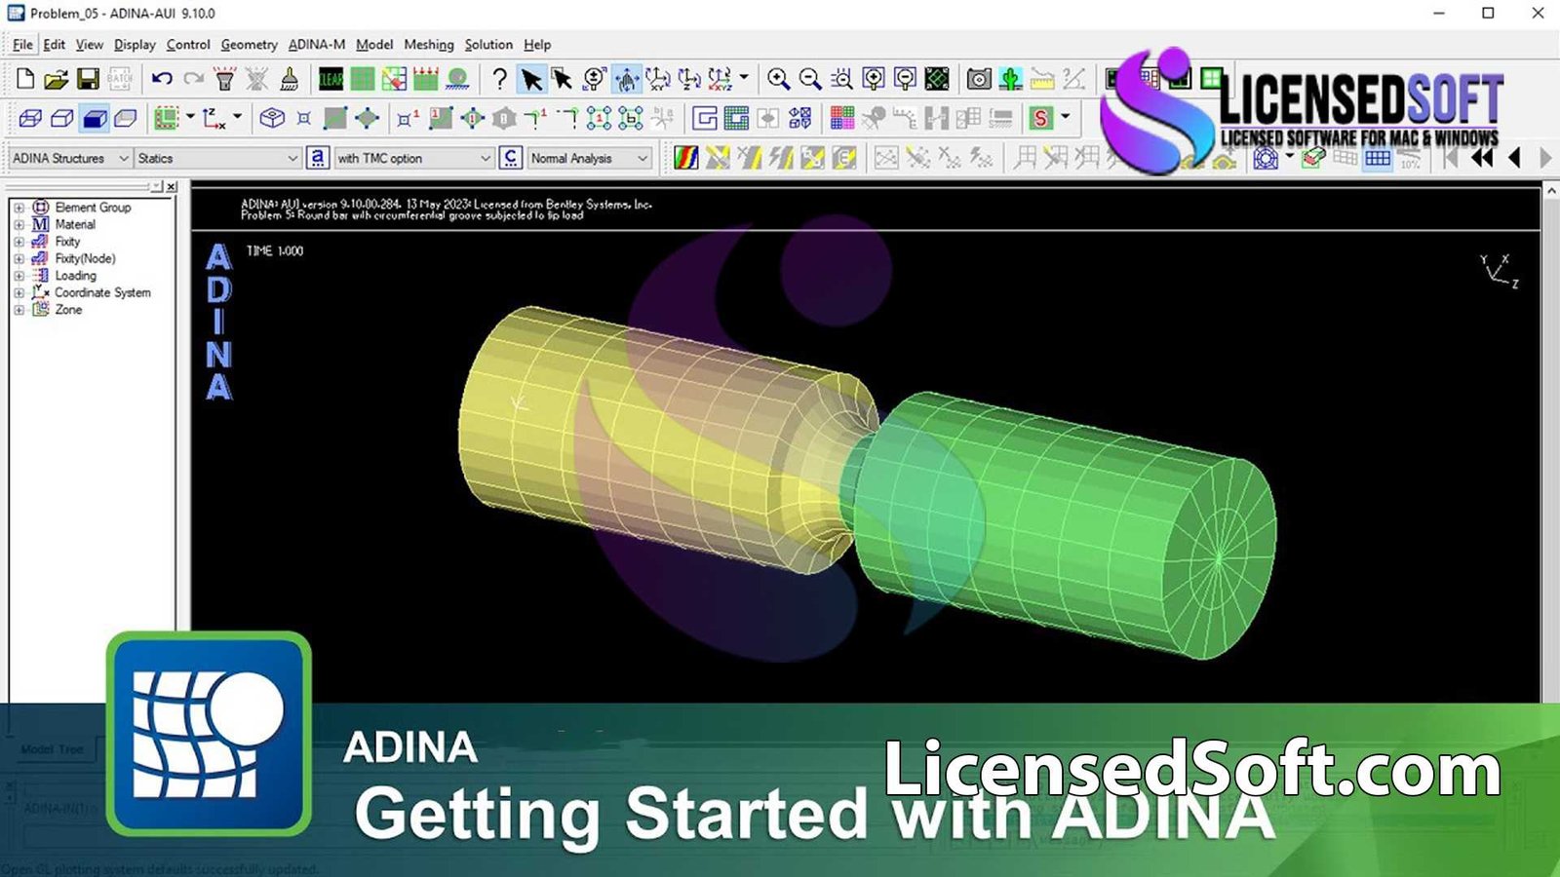Screen dimensions: 1560x877
Task: Expand the Coordinate System tree node
Action: [x=19, y=292]
